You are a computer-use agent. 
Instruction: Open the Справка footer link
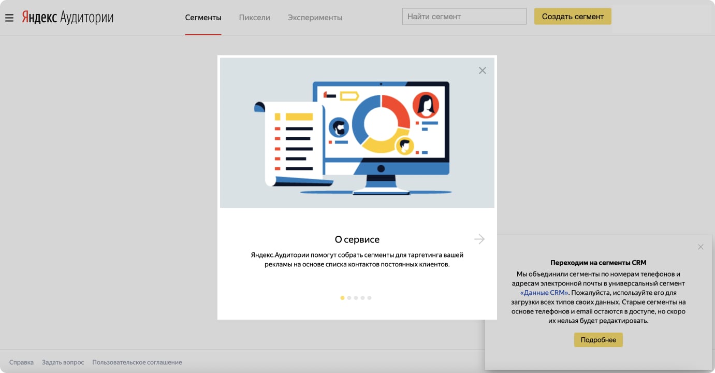point(21,362)
